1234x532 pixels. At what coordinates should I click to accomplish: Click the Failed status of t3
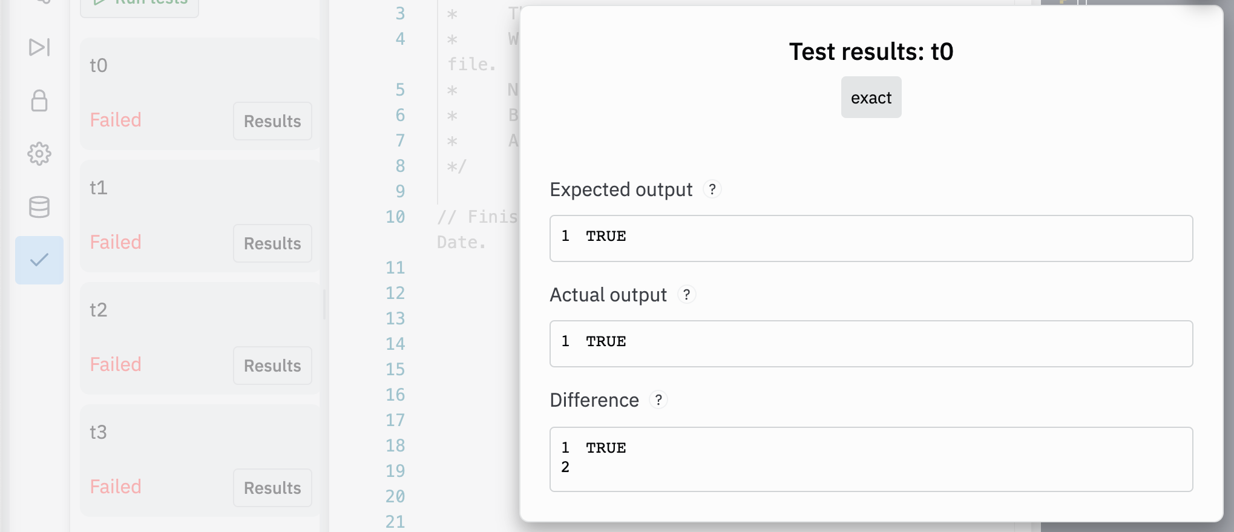pyautogui.click(x=116, y=487)
